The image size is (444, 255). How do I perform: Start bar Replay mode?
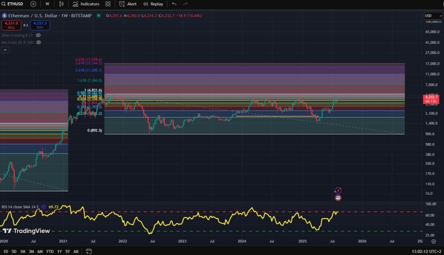[x=153, y=4]
